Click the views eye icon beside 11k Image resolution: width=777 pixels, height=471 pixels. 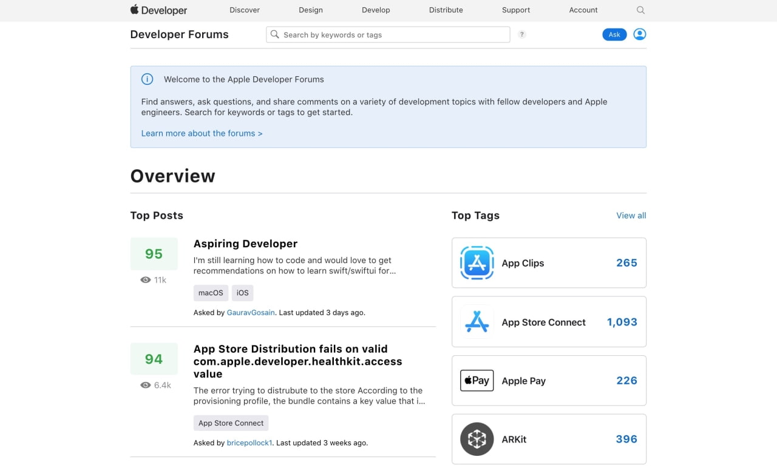click(145, 280)
